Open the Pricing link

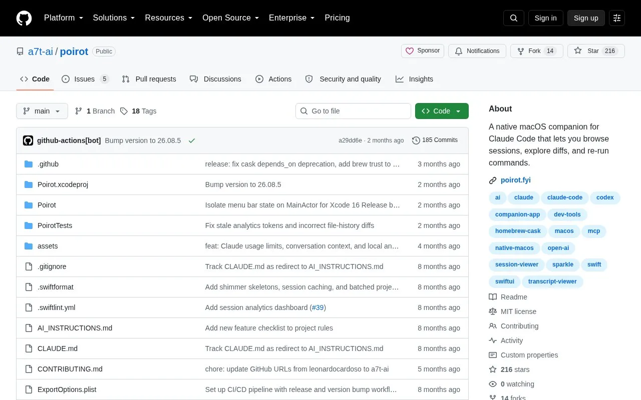pos(337,18)
